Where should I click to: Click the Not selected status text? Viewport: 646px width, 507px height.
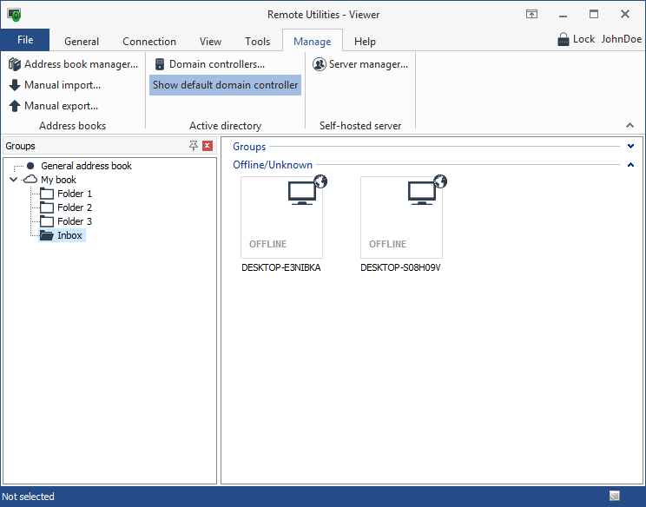tap(28, 497)
